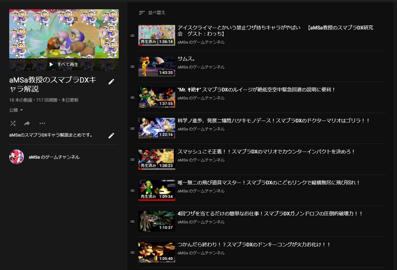The image size is (397, 270).
Task: Click the aMSa channel avatar
Action: [x=17, y=157]
